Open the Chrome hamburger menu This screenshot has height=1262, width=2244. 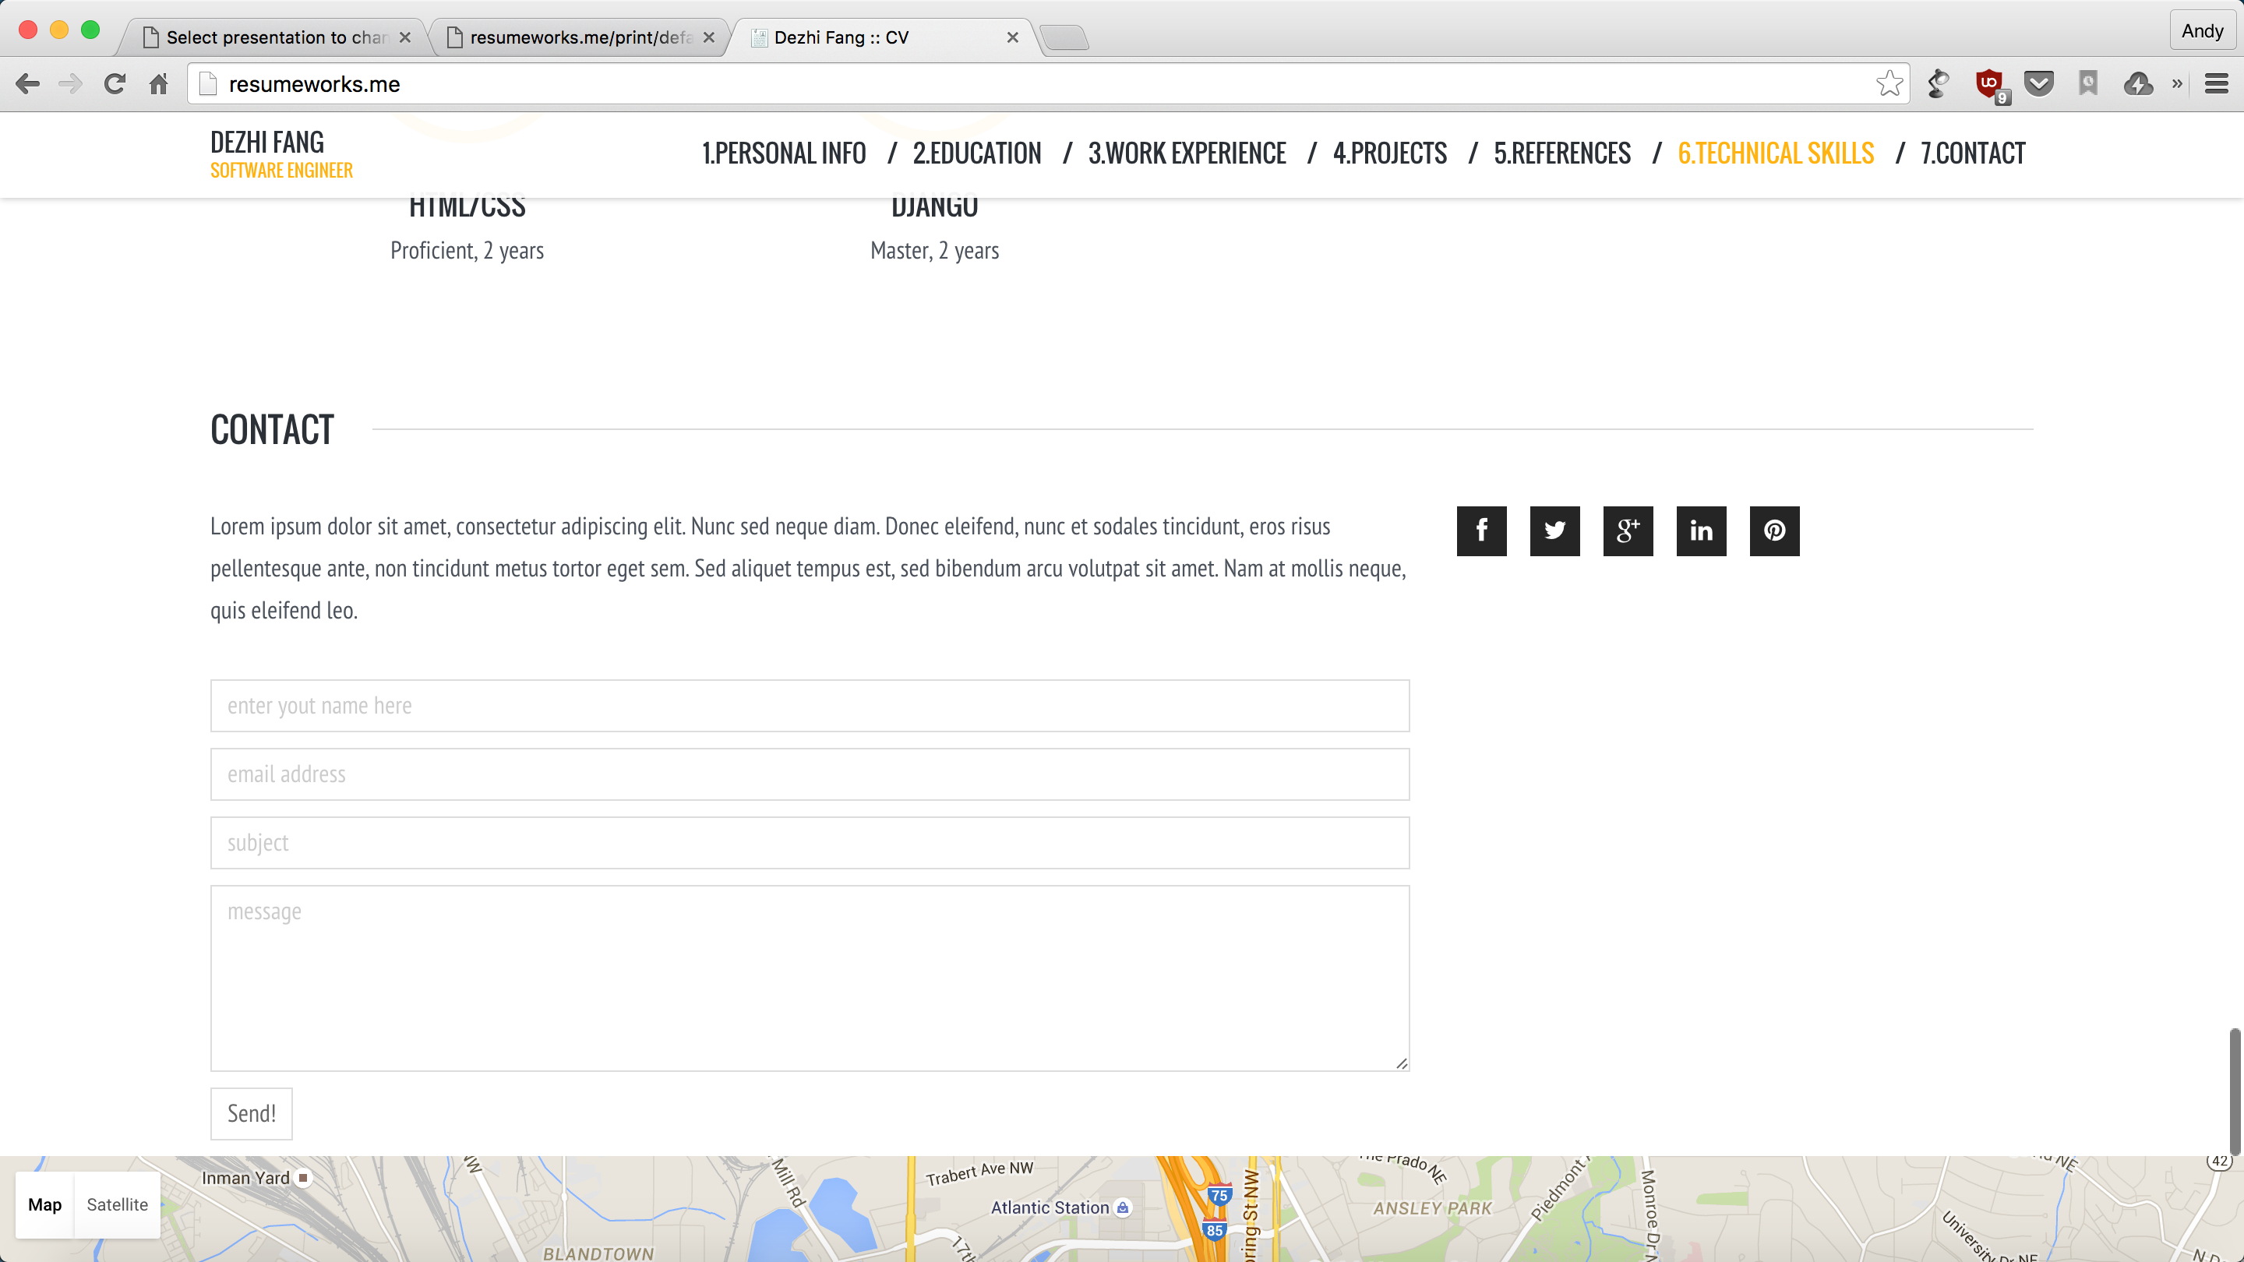(x=2216, y=83)
